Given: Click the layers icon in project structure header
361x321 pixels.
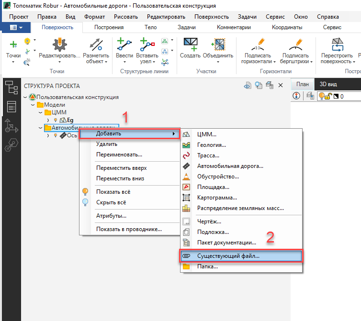Looking at the screenshot, I should coord(270,85).
